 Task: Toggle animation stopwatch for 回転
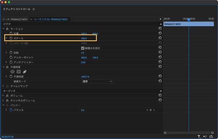(x=11, y=52)
